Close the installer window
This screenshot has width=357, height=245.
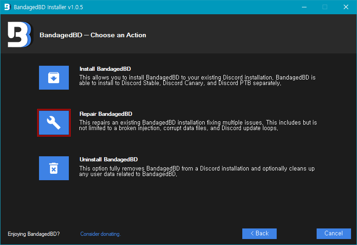[x=346, y=7]
